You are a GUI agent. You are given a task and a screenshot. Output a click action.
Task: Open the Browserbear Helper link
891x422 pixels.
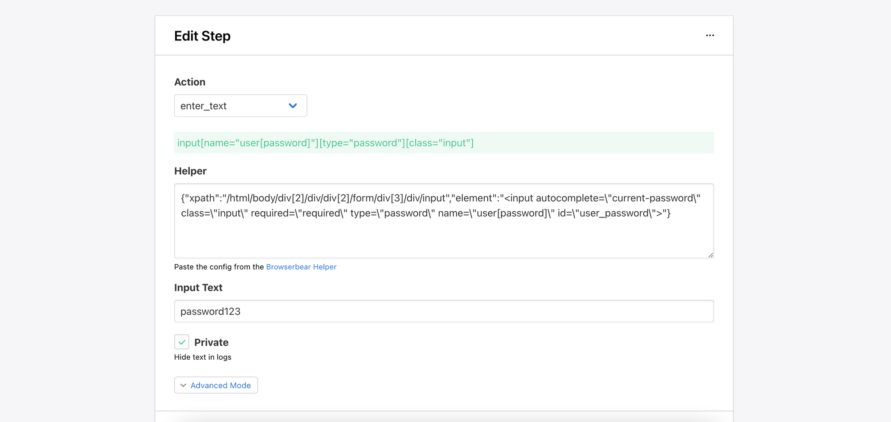[x=301, y=267]
